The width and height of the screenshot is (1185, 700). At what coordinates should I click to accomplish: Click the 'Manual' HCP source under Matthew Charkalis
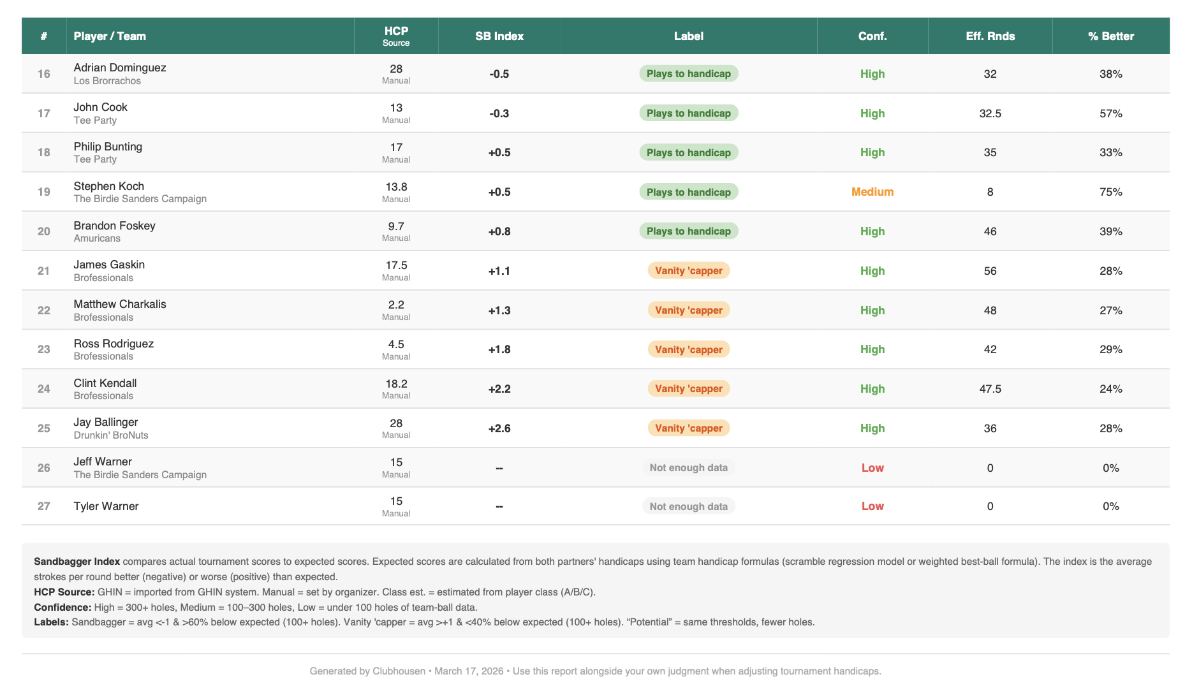pyautogui.click(x=395, y=317)
